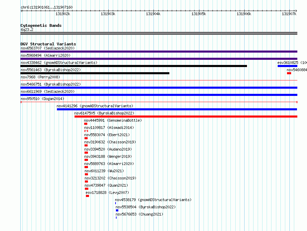
Task: Click the nsv6563707 (Sedlazeck2020) label
Action: pyautogui.click(x=48, y=48)
